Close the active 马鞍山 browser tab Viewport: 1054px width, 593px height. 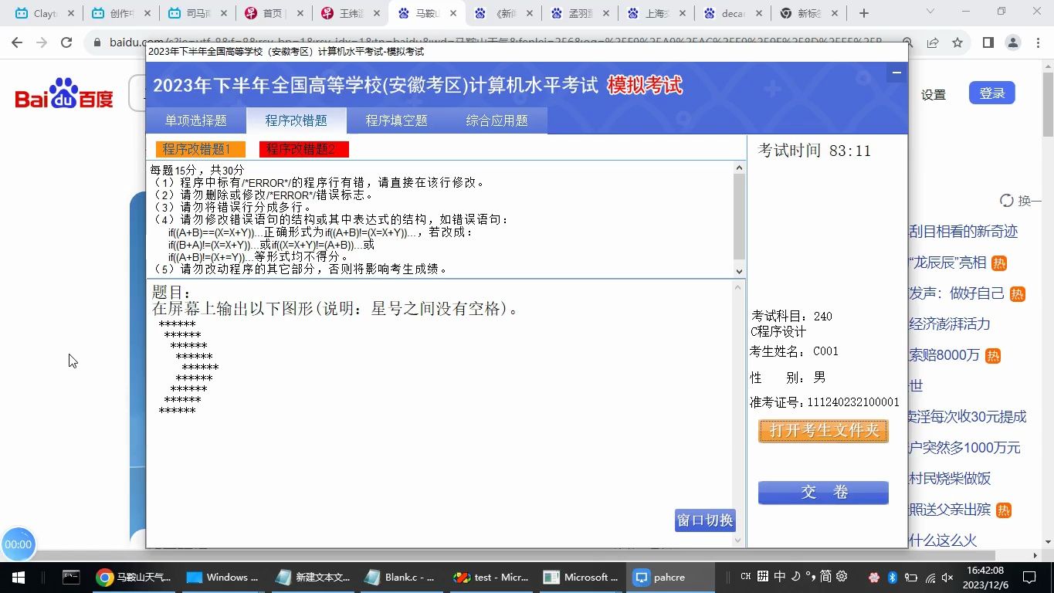pyautogui.click(x=453, y=13)
